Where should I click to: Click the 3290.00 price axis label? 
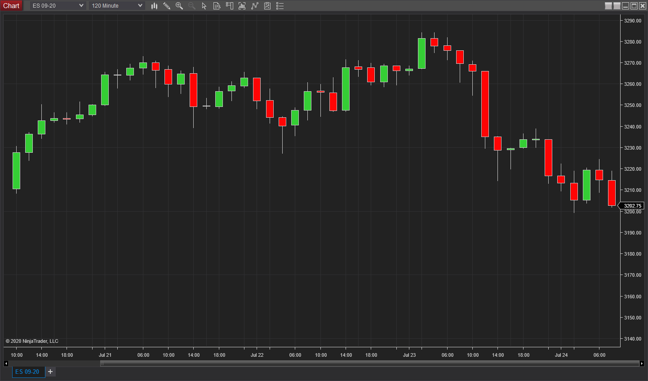(x=633, y=21)
